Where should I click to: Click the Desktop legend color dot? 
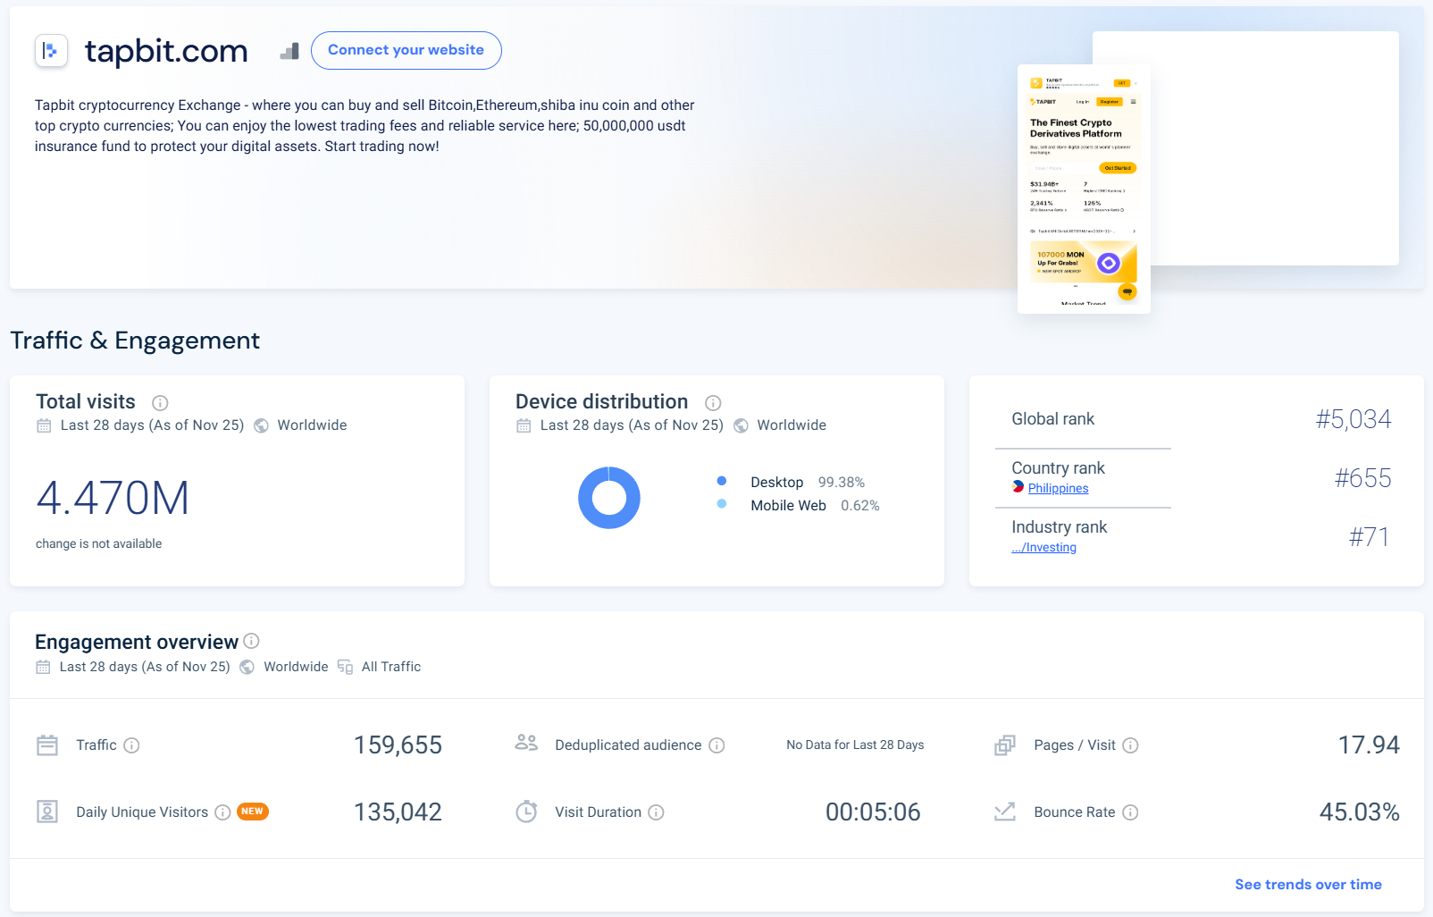coord(722,481)
